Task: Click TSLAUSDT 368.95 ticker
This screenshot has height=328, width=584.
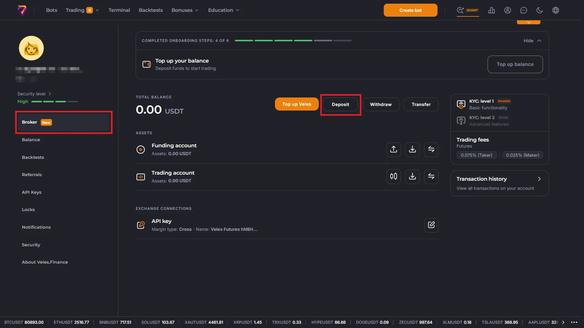Action: click(x=500, y=322)
